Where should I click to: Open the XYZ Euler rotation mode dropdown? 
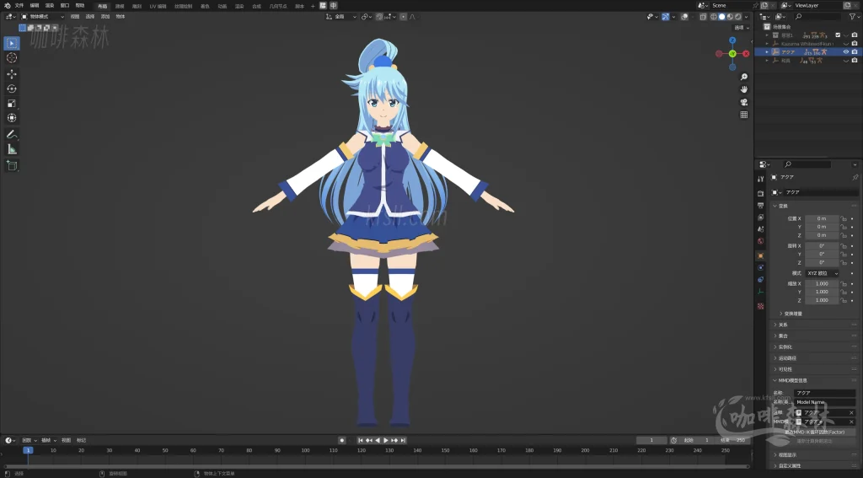pos(822,273)
